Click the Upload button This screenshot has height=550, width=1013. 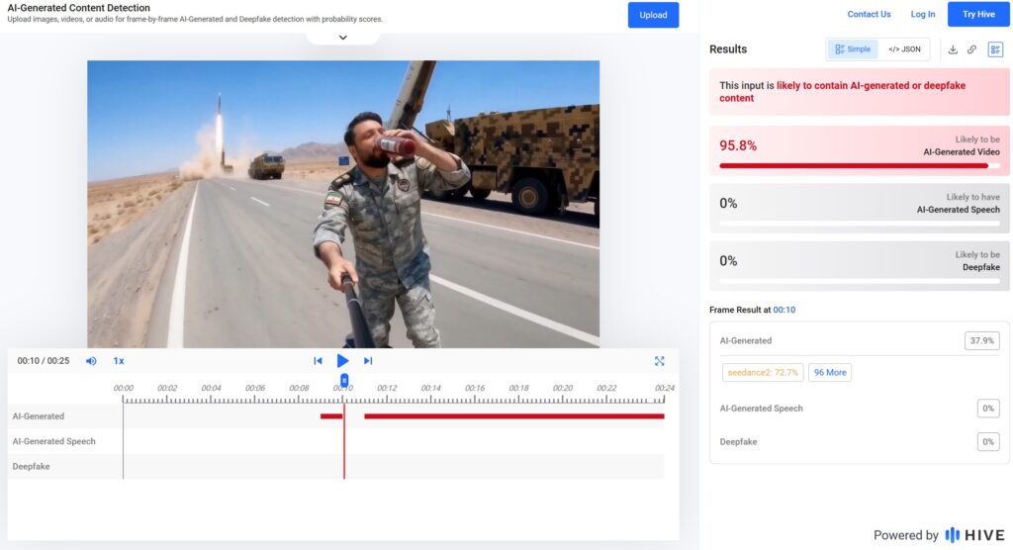pyautogui.click(x=653, y=15)
